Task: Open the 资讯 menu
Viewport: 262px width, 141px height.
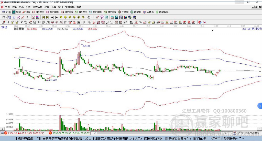Action: pos(21,7)
